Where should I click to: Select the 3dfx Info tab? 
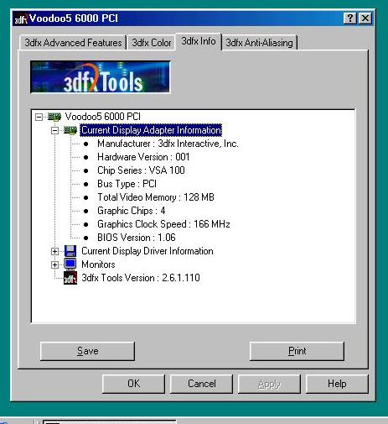[x=199, y=41]
